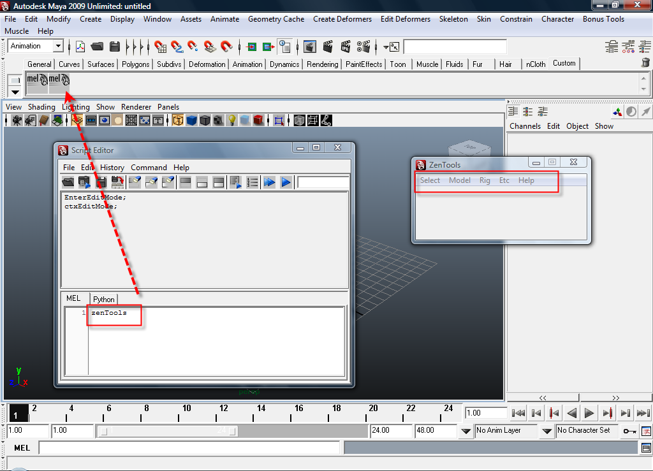Open the Anim Layer dropdown arrow
This screenshot has width=653, height=471.
(x=466, y=431)
